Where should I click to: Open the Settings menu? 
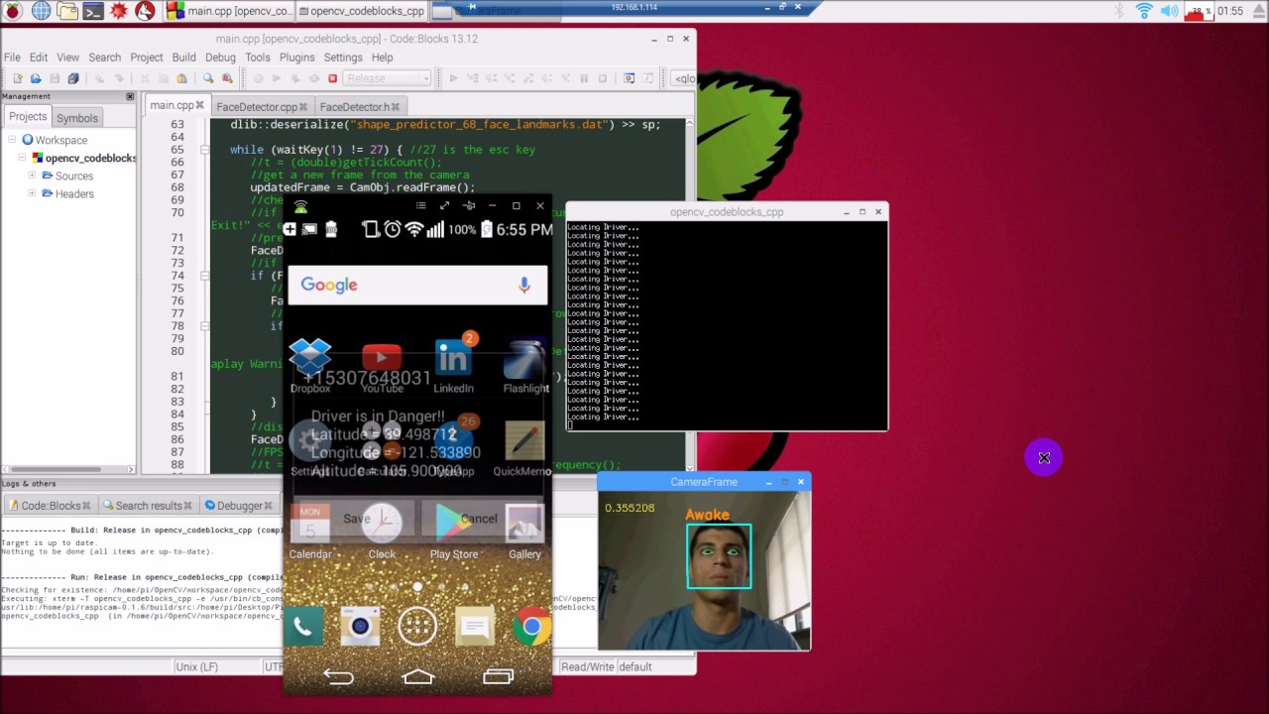(x=343, y=58)
